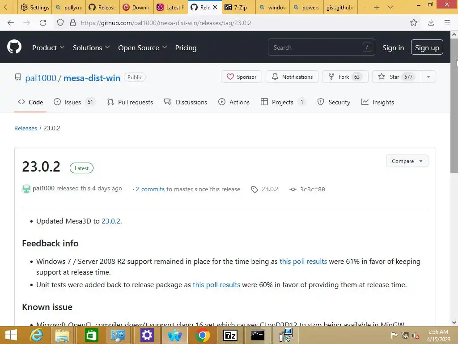Launch Internet Explorer from taskbar
The height and width of the screenshot is (344, 458).
click(x=37, y=335)
